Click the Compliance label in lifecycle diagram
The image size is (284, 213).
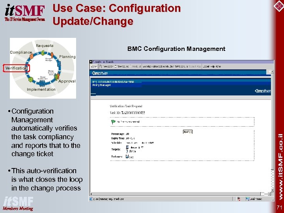[x=21, y=52]
